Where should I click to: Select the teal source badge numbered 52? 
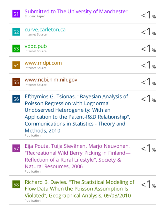click(x=16, y=32)
